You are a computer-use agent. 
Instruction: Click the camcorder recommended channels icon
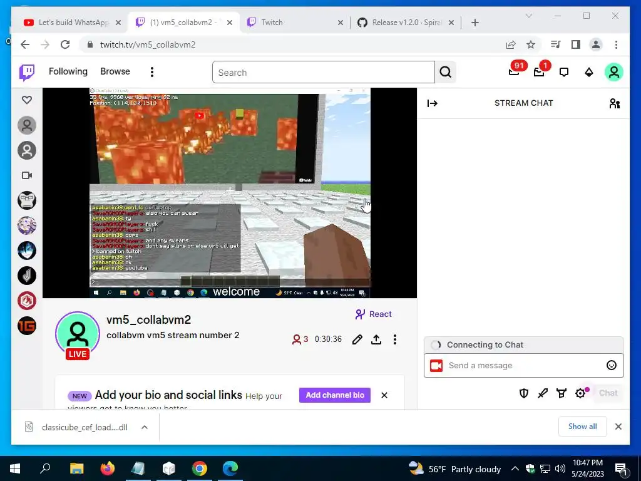(27, 175)
